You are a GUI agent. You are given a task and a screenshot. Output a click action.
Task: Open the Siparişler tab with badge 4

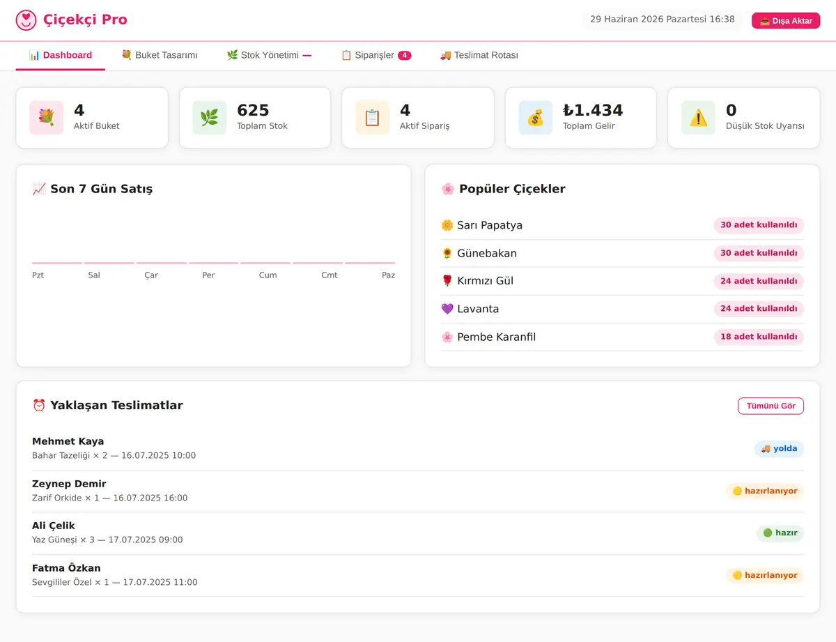coord(376,55)
